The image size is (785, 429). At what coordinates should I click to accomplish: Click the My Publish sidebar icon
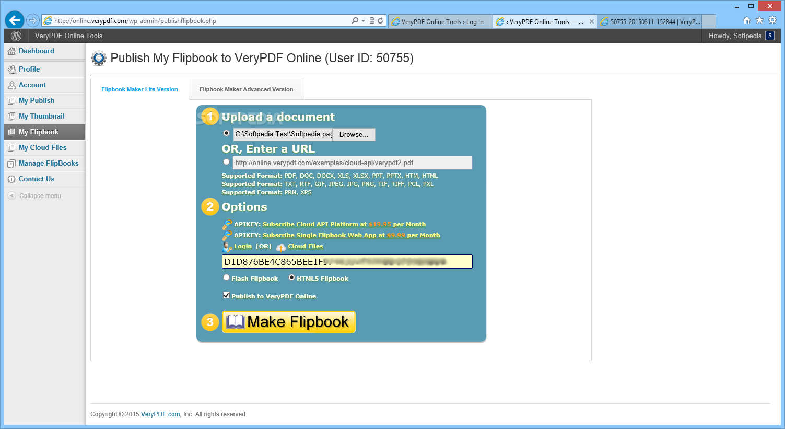[x=11, y=101]
